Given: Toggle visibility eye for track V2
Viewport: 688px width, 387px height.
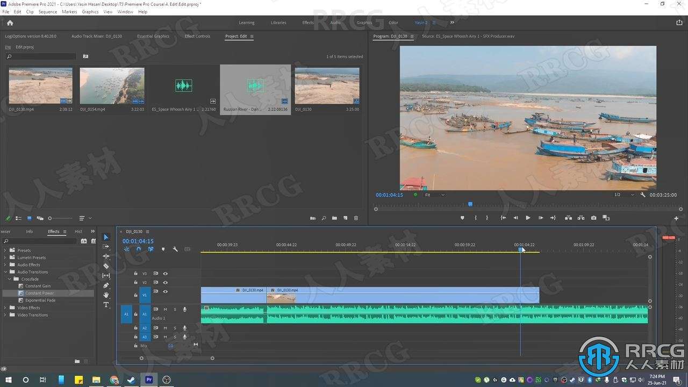Looking at the screenshot, I should tap(165, 282).
